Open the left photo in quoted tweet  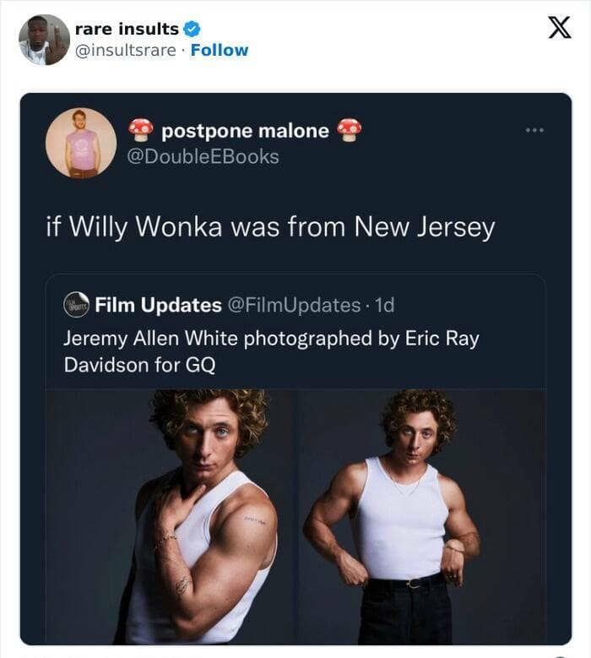coord(171,515)
